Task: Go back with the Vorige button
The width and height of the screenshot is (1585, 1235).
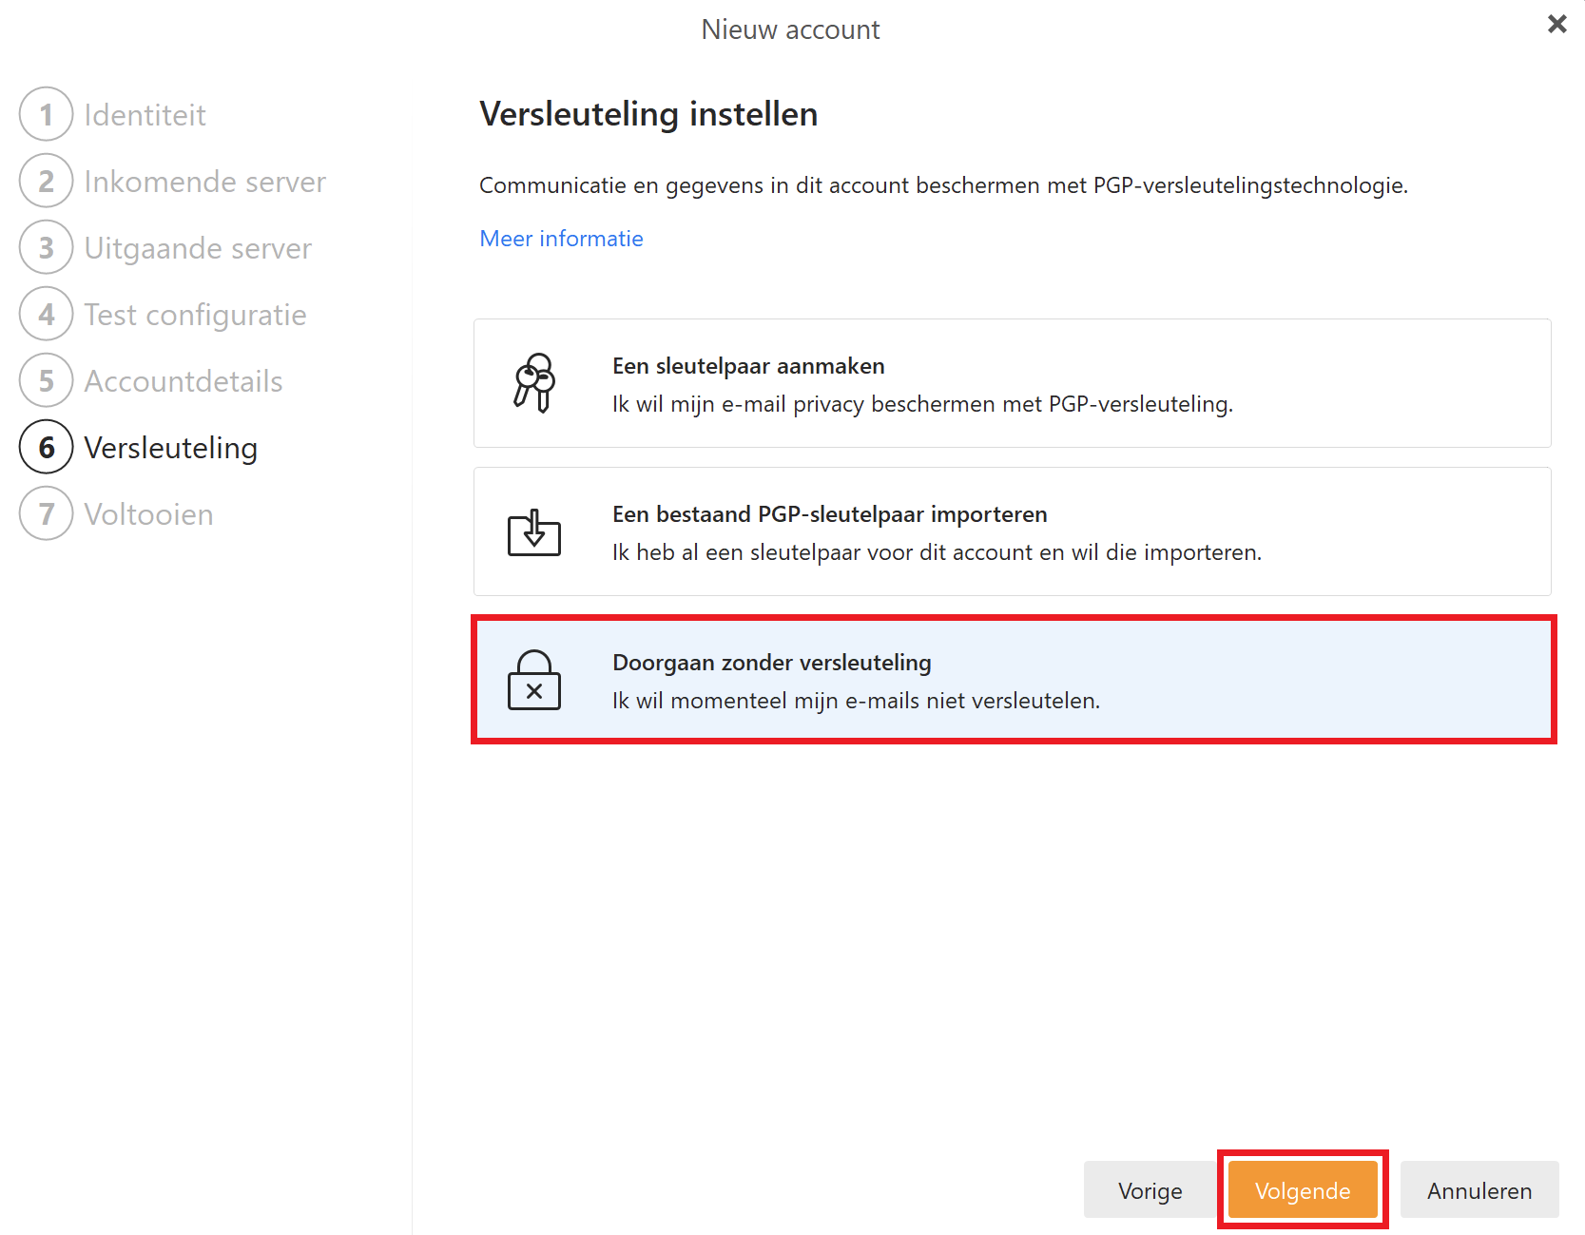Action: point(1150,1190)
